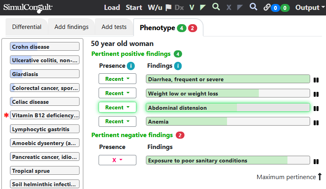This screenshot has height=189, width=326.
Task: Open the Add tests tab
Action: (x=114, y=27)
